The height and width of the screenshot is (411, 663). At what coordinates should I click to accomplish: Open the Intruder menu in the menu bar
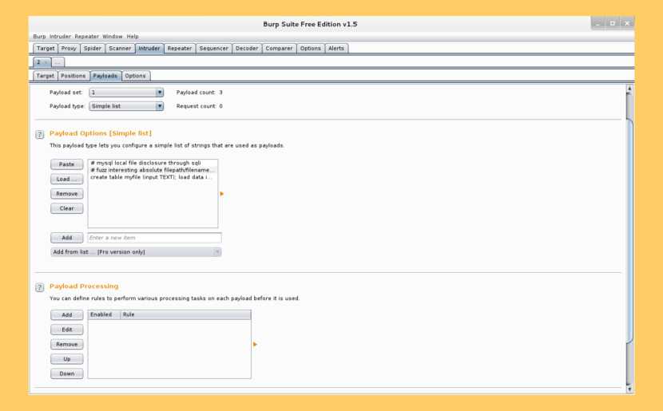click(x=60, y=37)
